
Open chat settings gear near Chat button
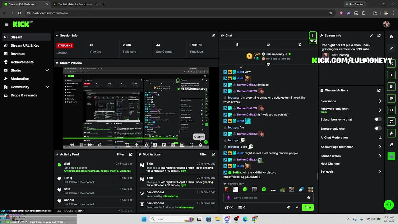click(297, 208)
